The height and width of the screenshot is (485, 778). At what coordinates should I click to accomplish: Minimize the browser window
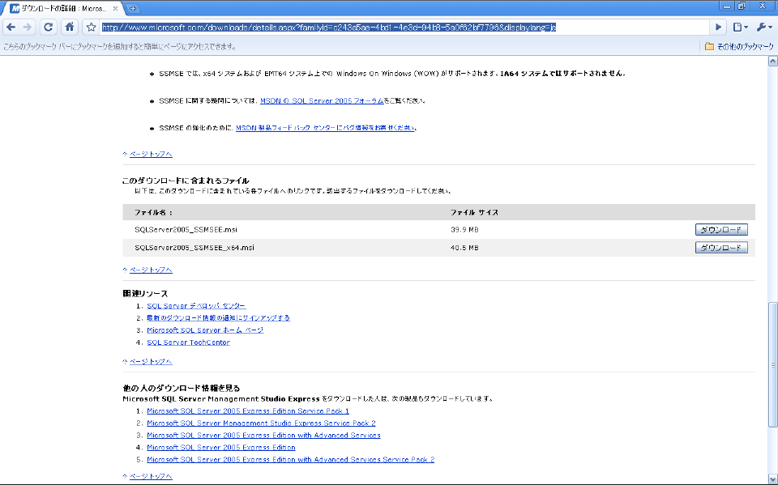click(727, 6)
